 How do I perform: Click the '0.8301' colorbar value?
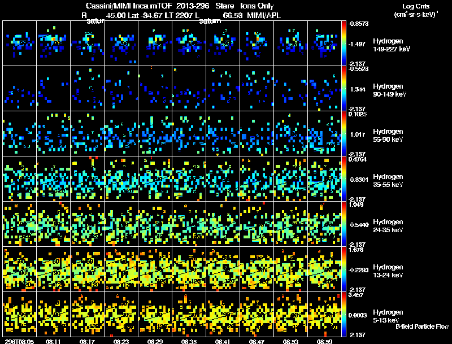359,180
